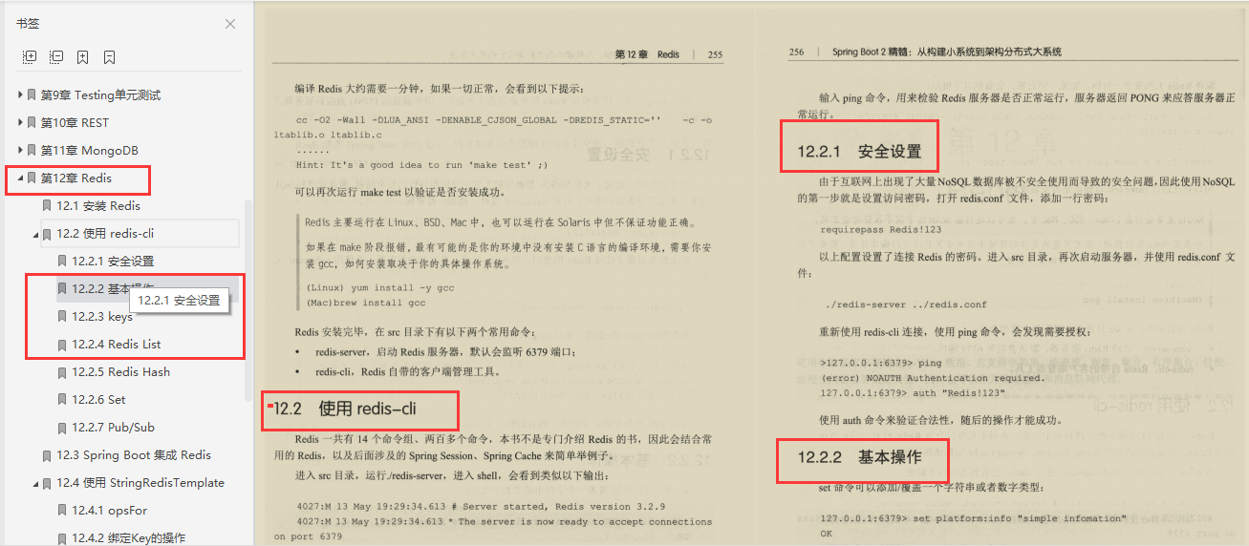Go to bookmark 12.2.5 Redis Hash
Image resolution: width=1249 pixels, height=546 pixels.
click(x=120, y=372)
